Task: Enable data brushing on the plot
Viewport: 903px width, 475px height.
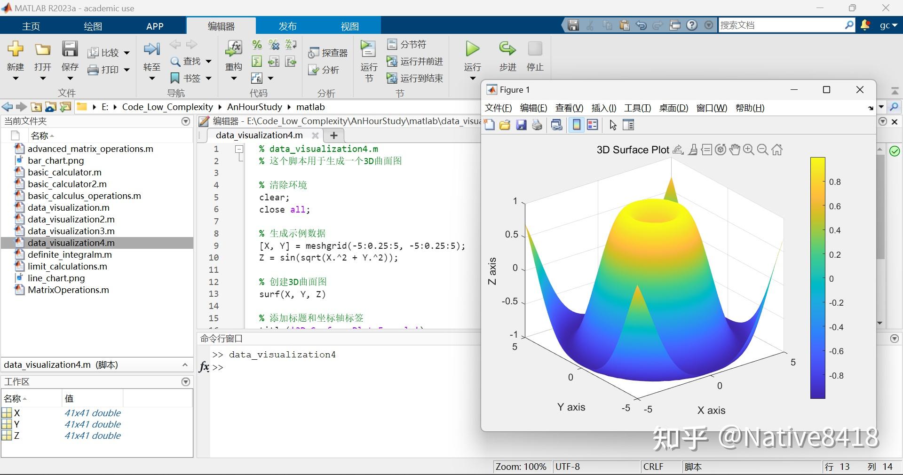Action: coord(693,150)
